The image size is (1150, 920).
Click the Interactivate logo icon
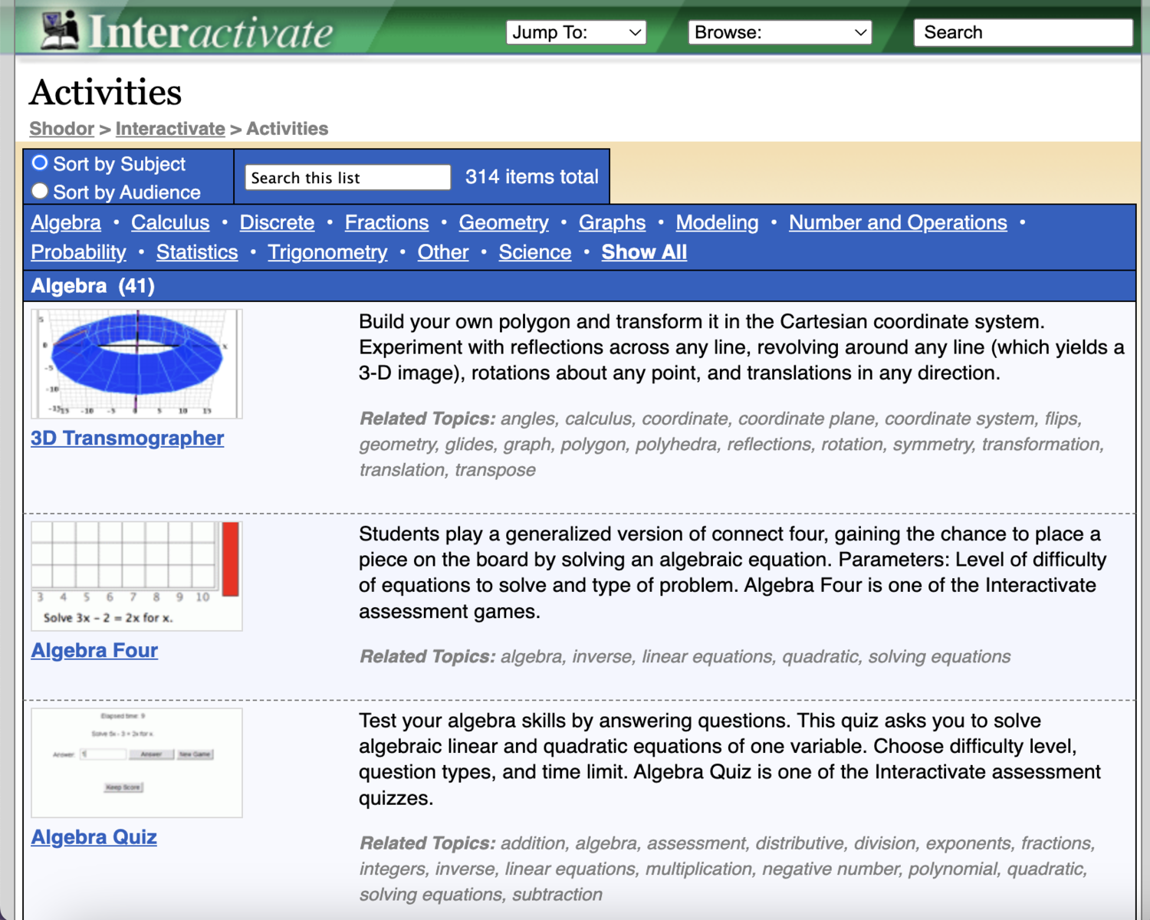pyautogui.click(x=60, y=31)
